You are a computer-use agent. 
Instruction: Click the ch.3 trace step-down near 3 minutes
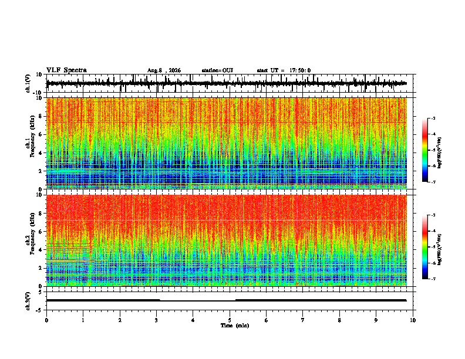pos(160,300)
